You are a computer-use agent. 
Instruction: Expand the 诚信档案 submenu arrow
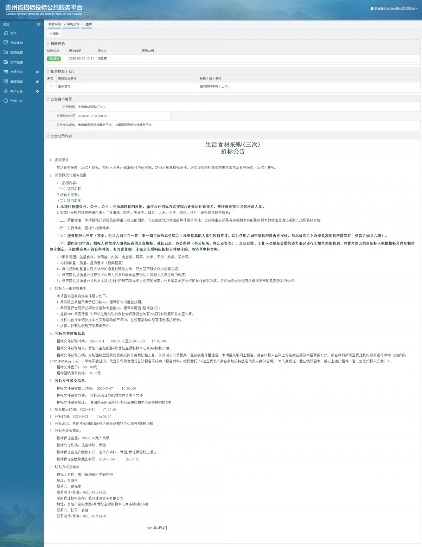pyautogui.click(x=38, y=82)
